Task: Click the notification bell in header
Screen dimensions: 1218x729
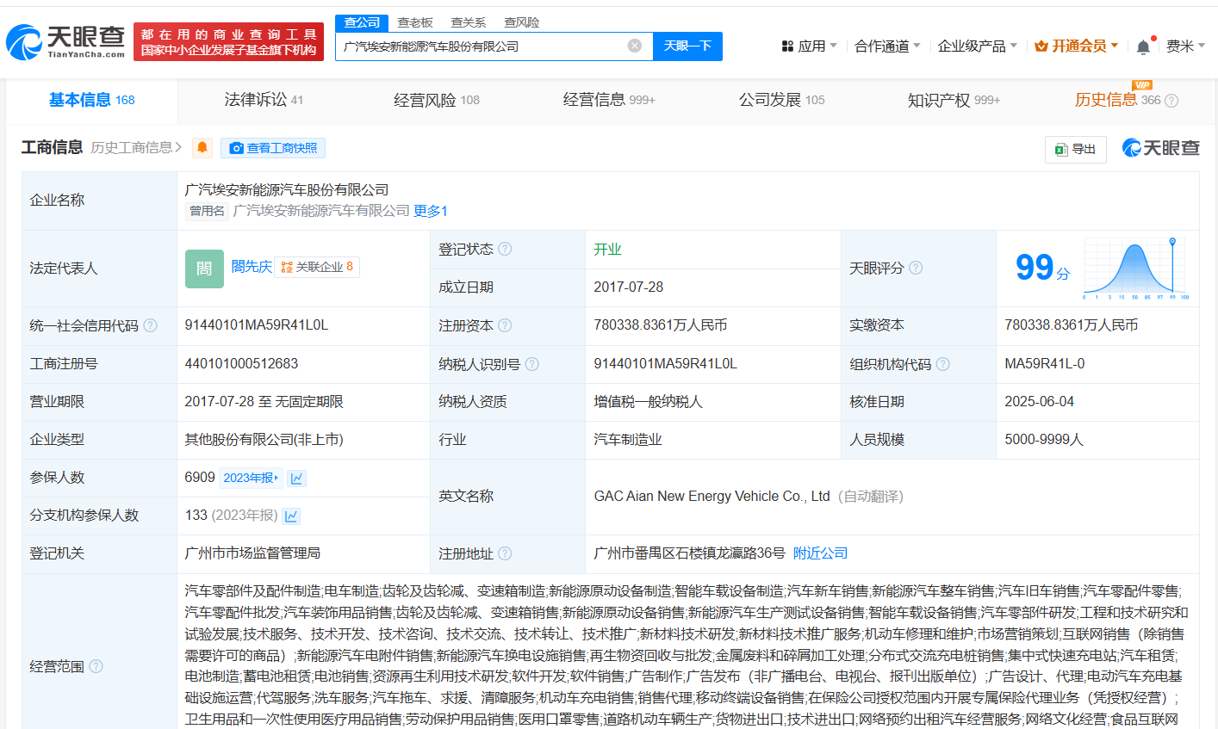Action: coord(1143,46)
